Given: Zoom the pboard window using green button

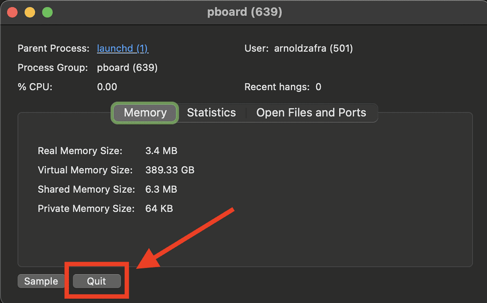Looking at the screenshot, I should (46, 12).
